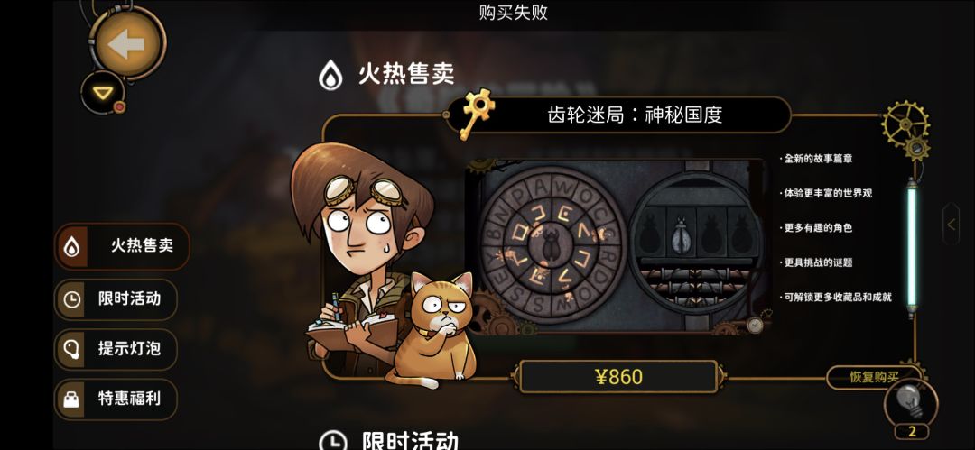Click the glowing cyan tube scrollbar
The image size is (975, 450).
911,247
